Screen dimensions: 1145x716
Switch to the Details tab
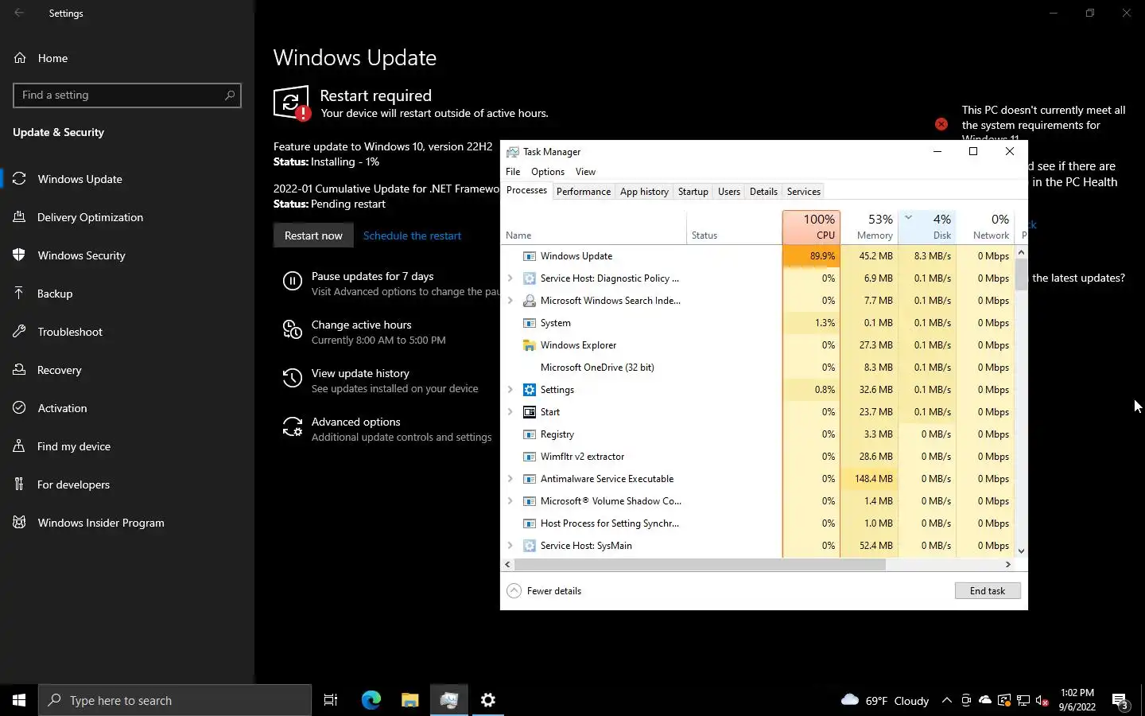coord(763,192)
